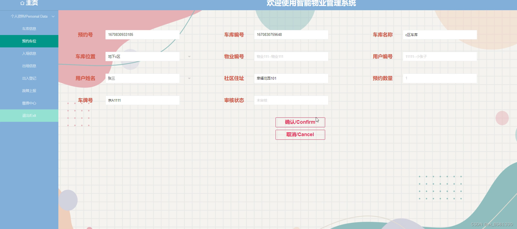Go to 缴费中心 in the sidebar

tap(29, 103)
